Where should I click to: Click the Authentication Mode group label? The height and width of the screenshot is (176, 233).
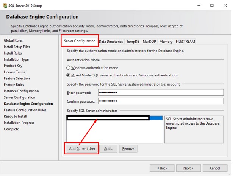click(83, 60)
